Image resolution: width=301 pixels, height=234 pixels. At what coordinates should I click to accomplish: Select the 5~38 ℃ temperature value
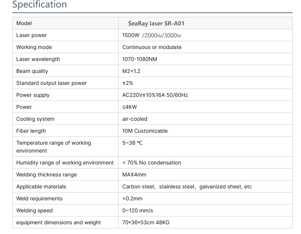132,143
